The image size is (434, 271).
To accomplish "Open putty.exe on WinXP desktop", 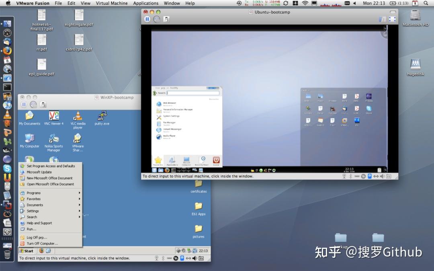I will tap(102, 118).
